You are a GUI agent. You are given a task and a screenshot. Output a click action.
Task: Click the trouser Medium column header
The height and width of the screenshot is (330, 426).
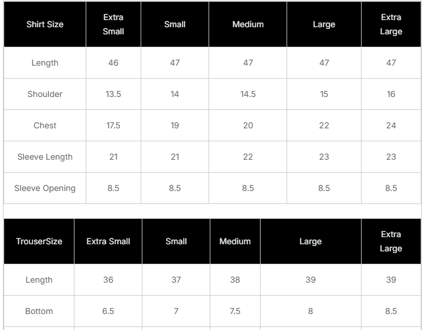click(x=235, y=241)
